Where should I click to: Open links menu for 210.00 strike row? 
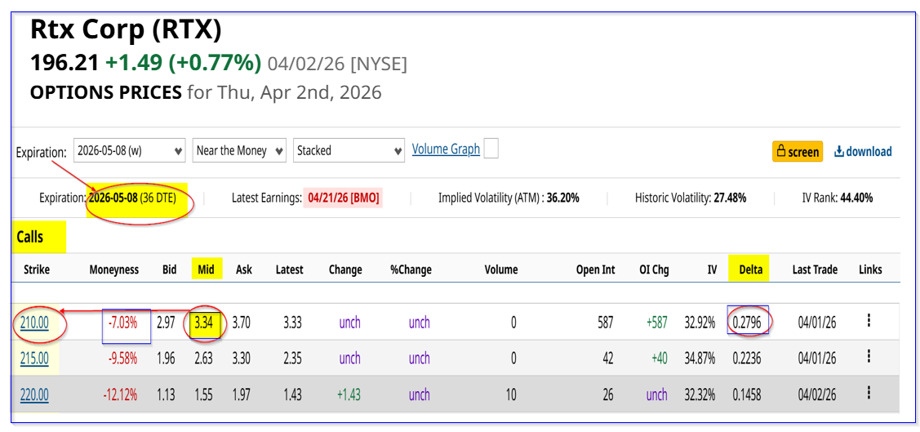[x=869, y=322]
